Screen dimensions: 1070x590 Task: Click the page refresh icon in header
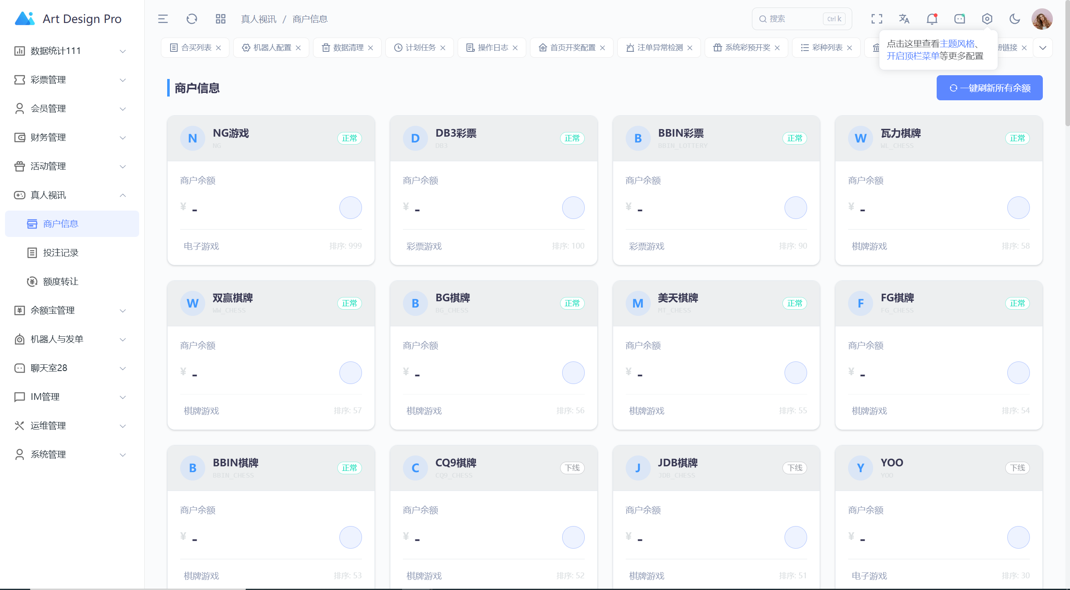point(191,19)
